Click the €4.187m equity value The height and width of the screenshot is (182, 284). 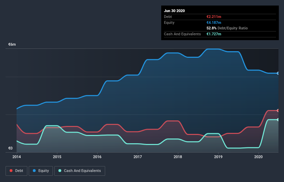[214, 22]
